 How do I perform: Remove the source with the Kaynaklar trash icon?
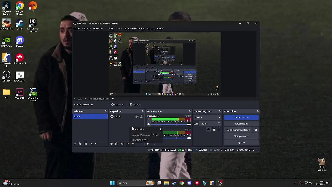(116, 144)
